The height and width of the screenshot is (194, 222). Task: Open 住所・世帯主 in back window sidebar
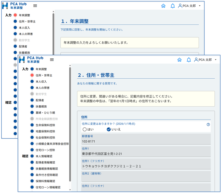(27, 21)
